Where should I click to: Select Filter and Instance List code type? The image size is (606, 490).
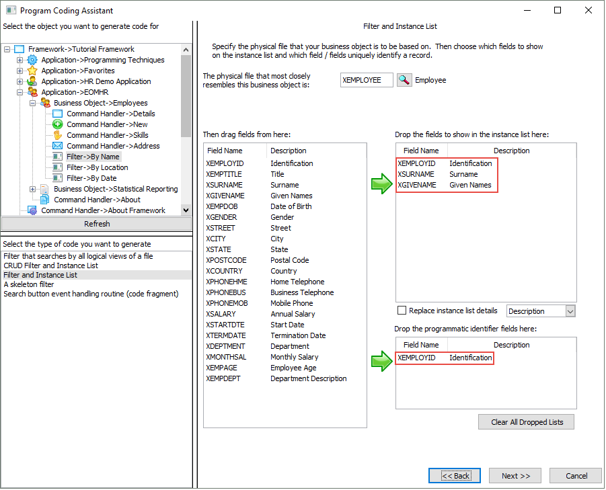pos(97,275)
